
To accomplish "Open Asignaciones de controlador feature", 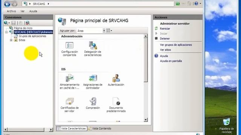I will point(93,82).
